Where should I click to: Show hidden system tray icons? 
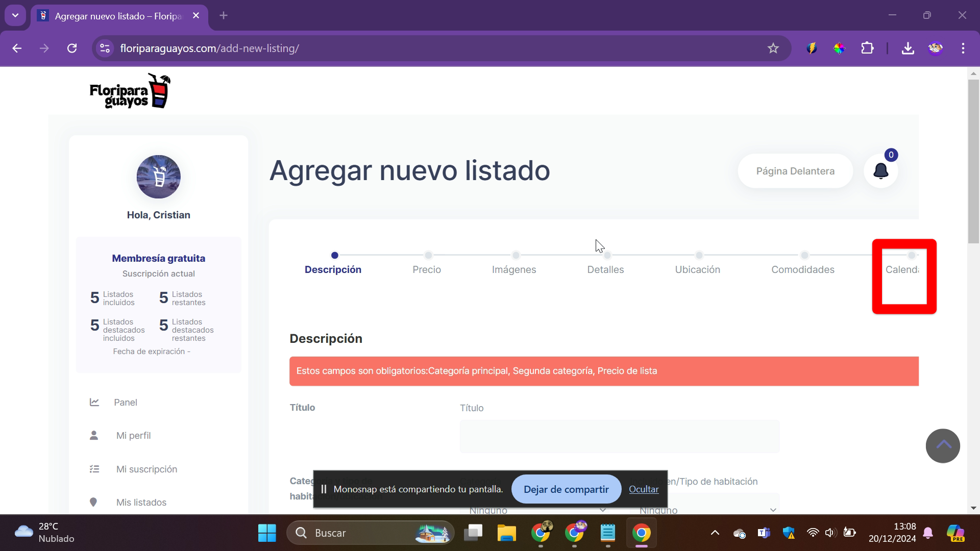715,533
